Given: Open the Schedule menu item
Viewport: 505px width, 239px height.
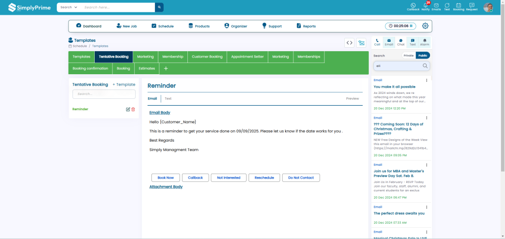Looking at the screenshot, I should coord(163,26).
